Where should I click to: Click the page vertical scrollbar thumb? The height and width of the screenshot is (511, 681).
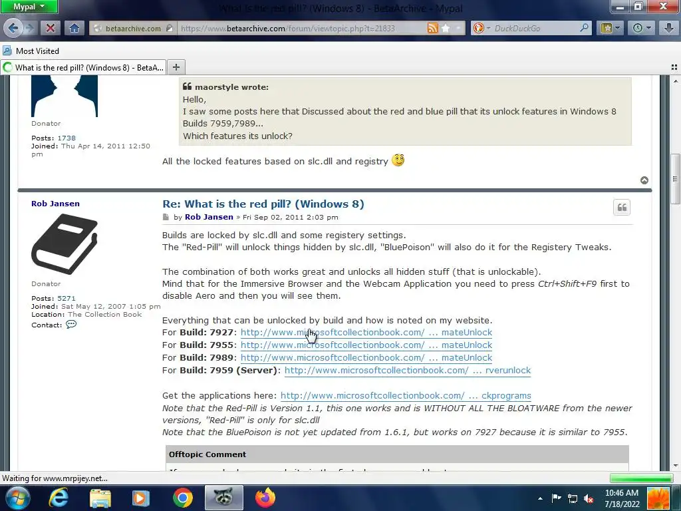point(675,178)
